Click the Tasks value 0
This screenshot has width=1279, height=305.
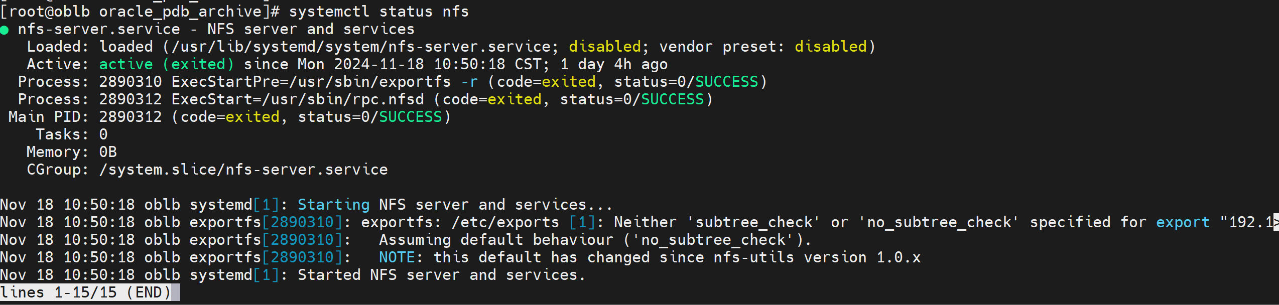[103, 134]
